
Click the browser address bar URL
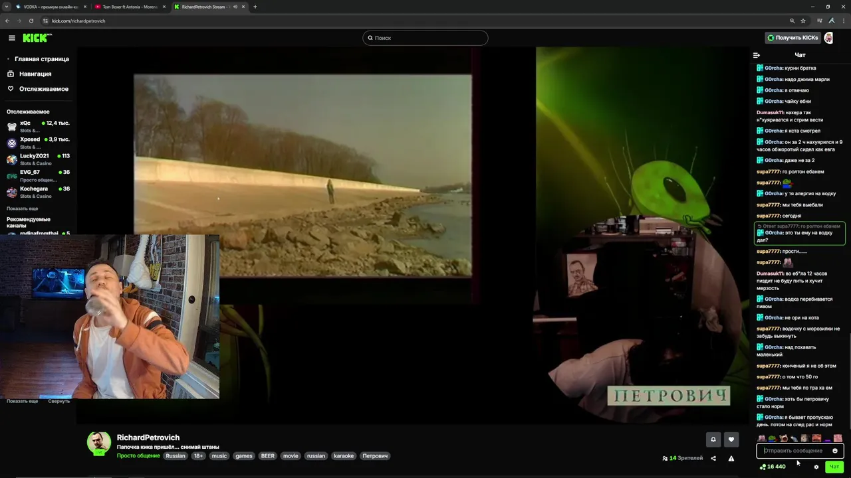[78, 21]
